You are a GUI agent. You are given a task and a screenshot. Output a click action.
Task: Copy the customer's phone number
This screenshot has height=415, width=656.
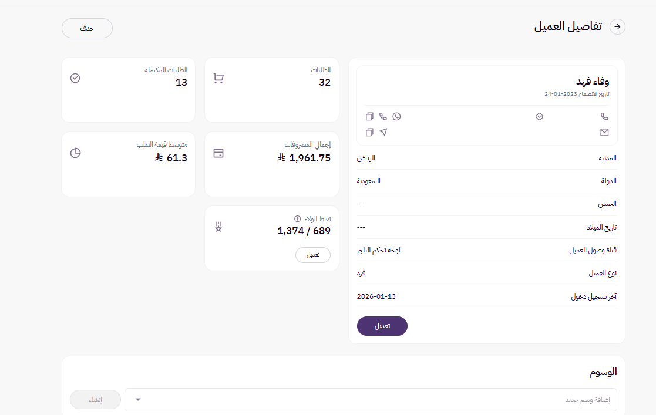(x=369, y=116)
